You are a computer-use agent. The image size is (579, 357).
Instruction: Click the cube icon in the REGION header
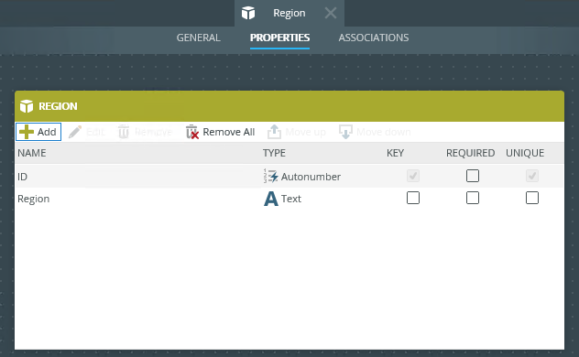(27, 106)
